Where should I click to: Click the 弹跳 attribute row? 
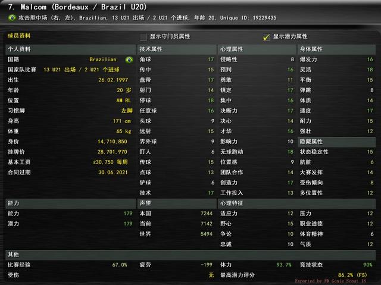[x=336, y=90]
